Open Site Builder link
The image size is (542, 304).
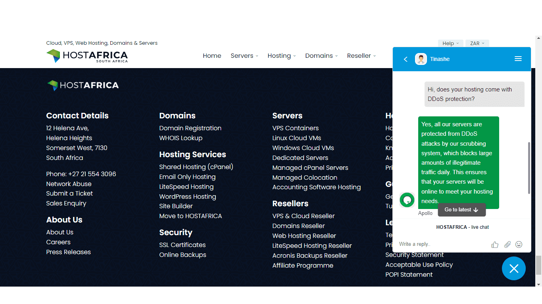click(x=176, y=206)
